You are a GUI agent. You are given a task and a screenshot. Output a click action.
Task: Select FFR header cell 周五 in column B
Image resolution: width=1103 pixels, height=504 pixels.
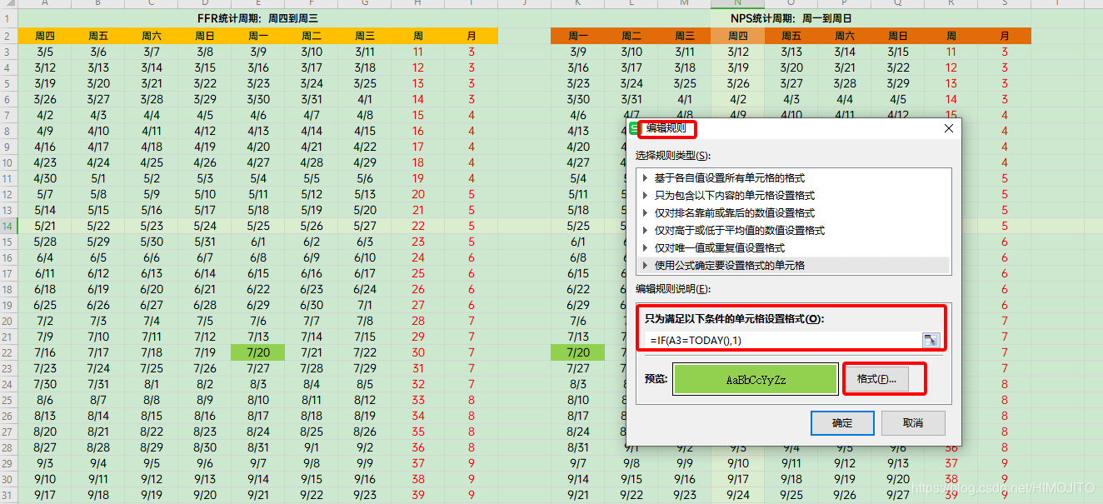(98, 36)
